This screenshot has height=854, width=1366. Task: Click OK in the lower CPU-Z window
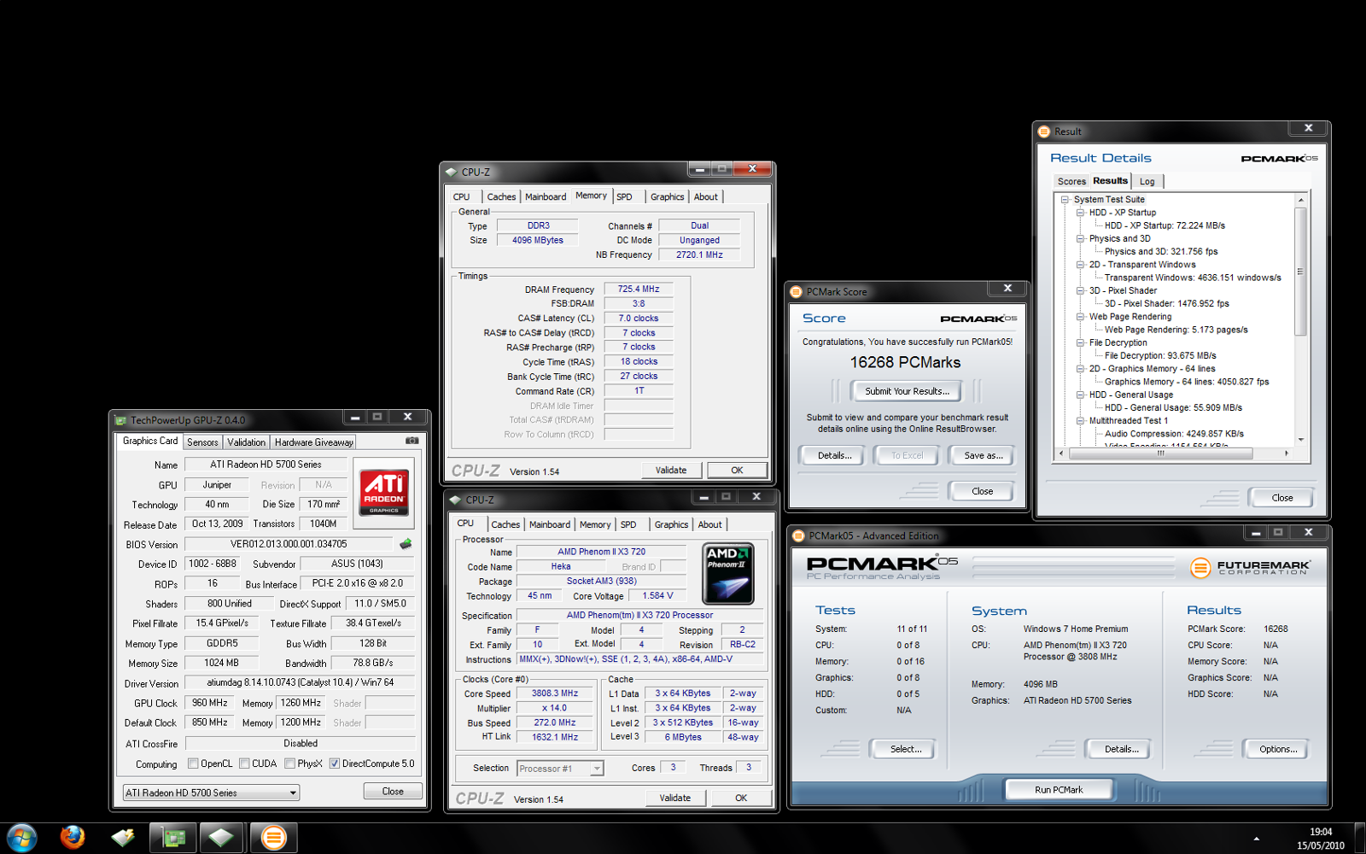tap(741, 798)
